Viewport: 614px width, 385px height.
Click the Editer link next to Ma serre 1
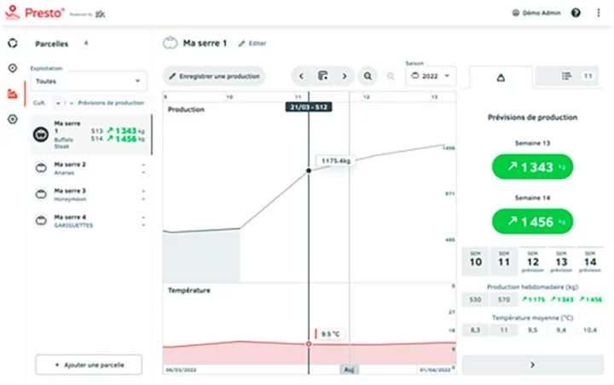coord(252,43)
